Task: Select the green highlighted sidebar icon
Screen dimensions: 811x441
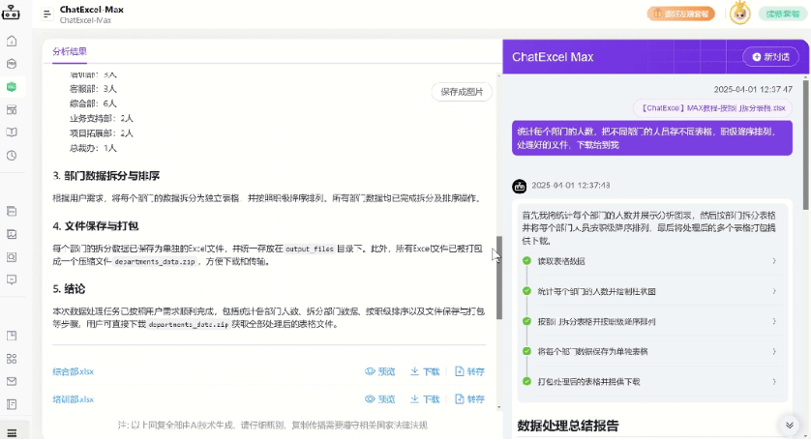Action: coord(12,87)
